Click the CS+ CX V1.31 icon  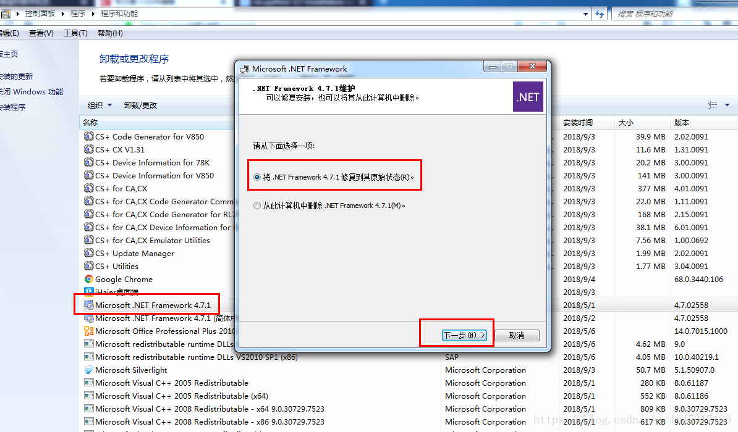(x=88, y=149)
